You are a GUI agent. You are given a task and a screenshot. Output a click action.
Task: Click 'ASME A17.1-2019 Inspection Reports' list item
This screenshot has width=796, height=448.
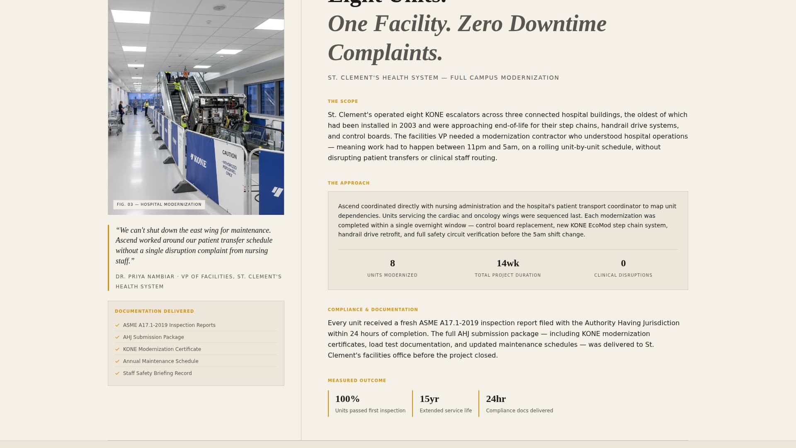point(196,325)
